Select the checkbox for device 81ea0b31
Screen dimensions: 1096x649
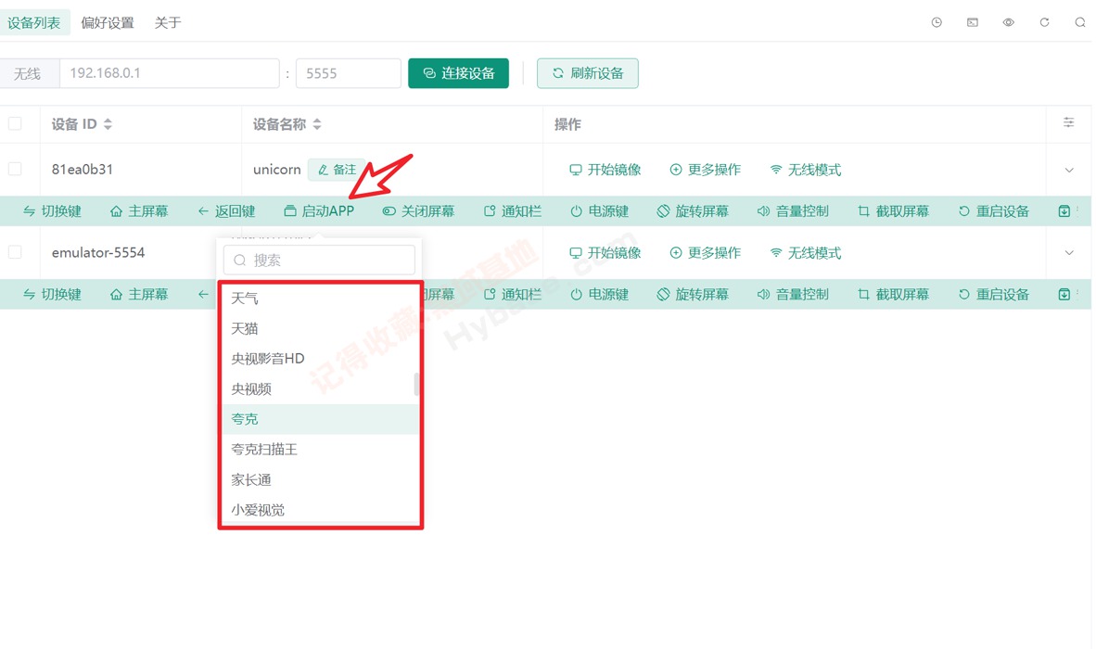pyautogui.click(x=15, y=169)
